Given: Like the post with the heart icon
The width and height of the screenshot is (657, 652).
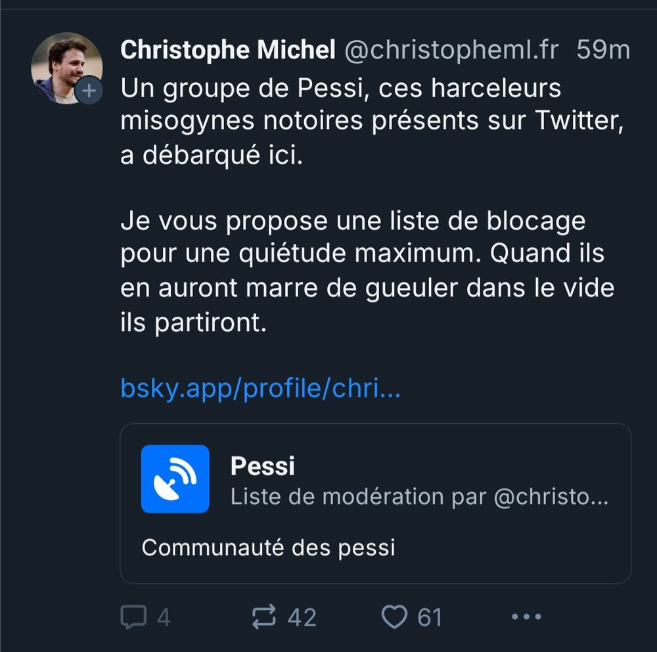Looking at the screenshot, I should pos(395,617).
